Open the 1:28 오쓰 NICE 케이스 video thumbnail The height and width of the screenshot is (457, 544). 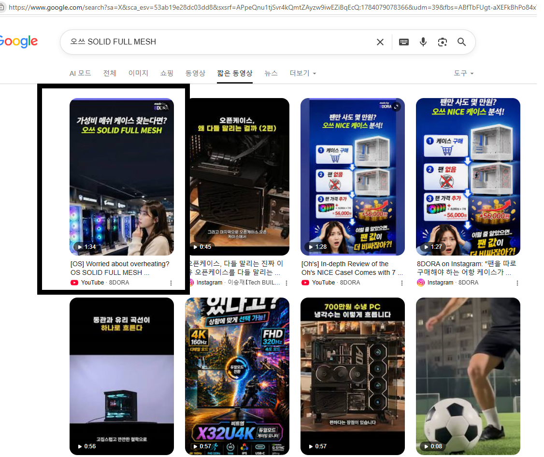point(353,177)
